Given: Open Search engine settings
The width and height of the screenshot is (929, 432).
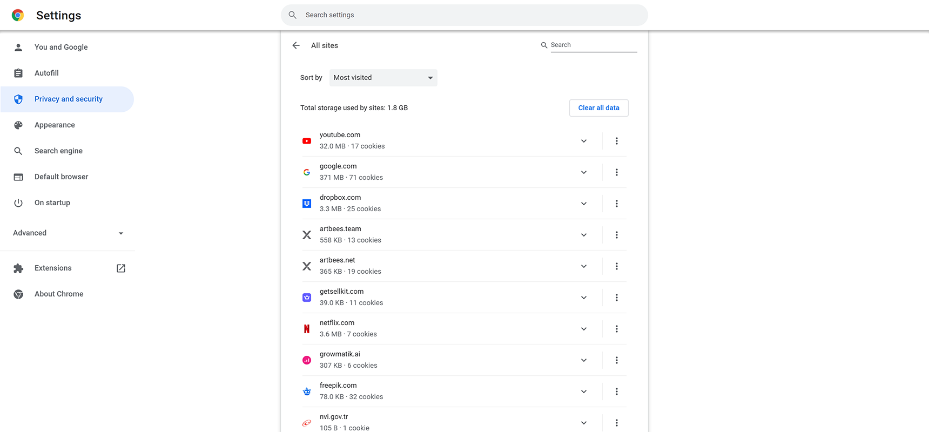Looking at the screenshot, I should [67, 151].
